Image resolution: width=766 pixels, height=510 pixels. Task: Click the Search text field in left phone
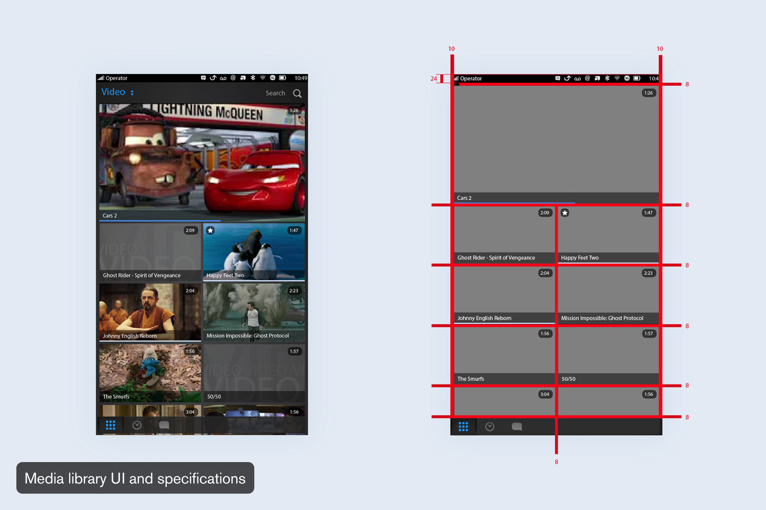[275, 93]
